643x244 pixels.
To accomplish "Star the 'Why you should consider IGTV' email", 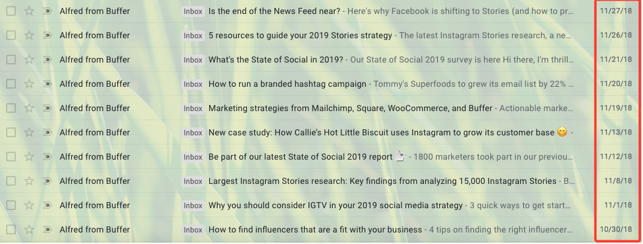I will (29, 205).
